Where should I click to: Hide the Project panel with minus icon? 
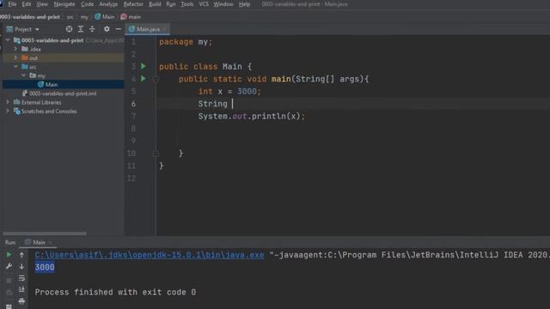tap(119, 29)
